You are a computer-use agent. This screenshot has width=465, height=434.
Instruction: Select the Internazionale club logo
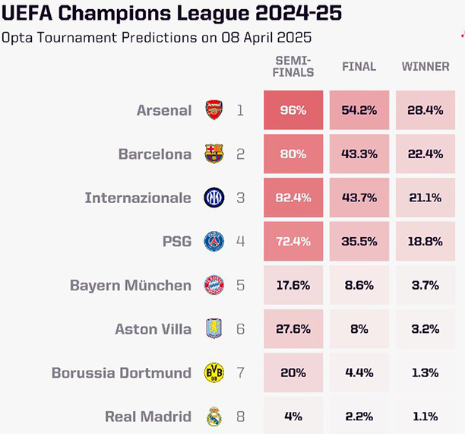(214, 198)
